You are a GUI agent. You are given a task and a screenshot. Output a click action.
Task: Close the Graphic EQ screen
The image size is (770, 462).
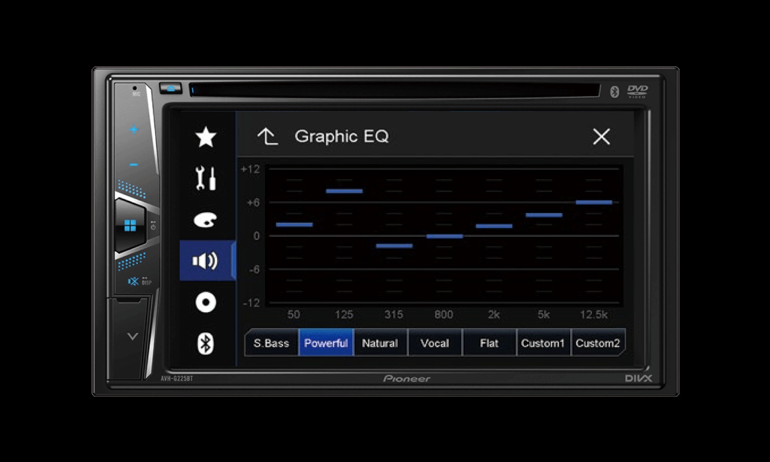click(601, 137)
